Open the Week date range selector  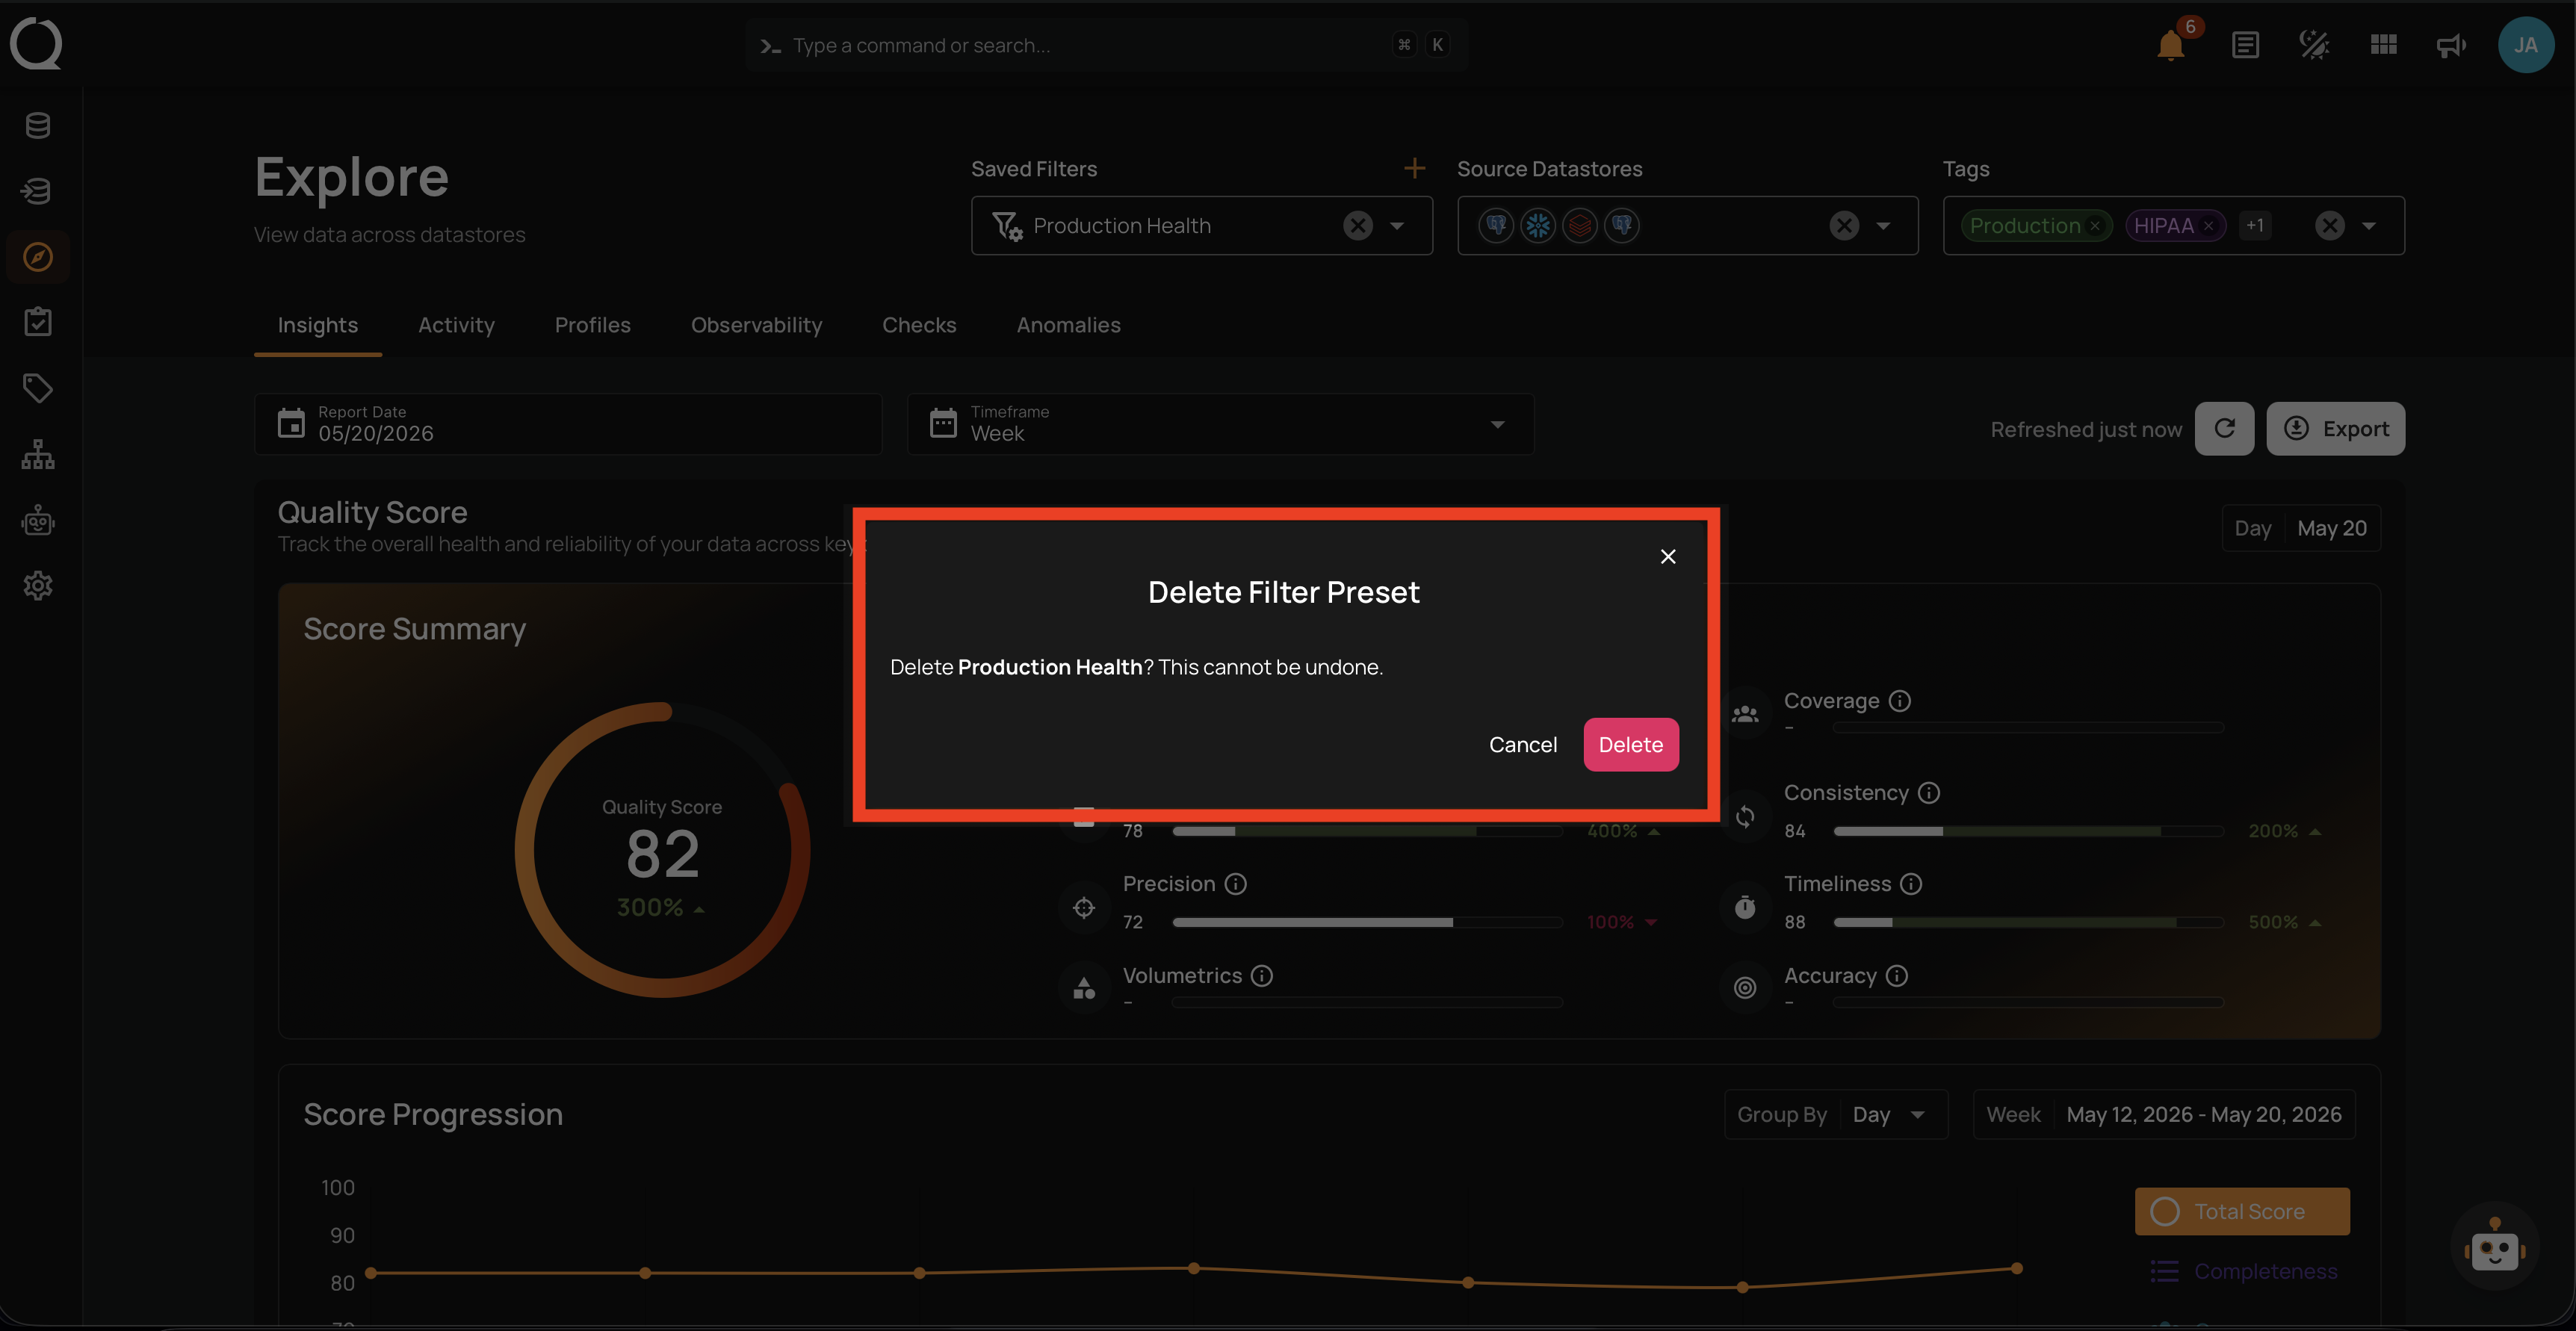click(x=2164, y=1115)
